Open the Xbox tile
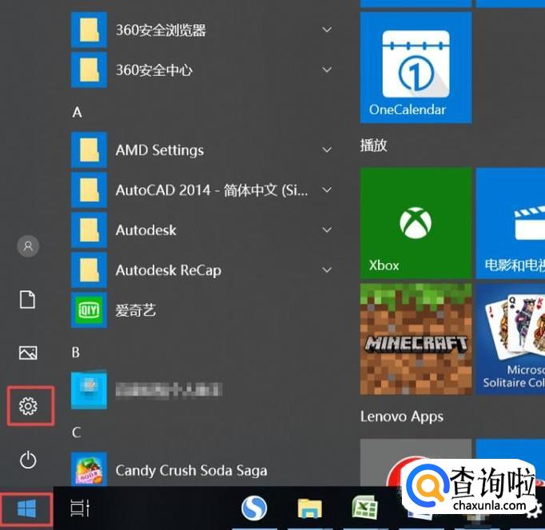 click(x=416, y=223)
